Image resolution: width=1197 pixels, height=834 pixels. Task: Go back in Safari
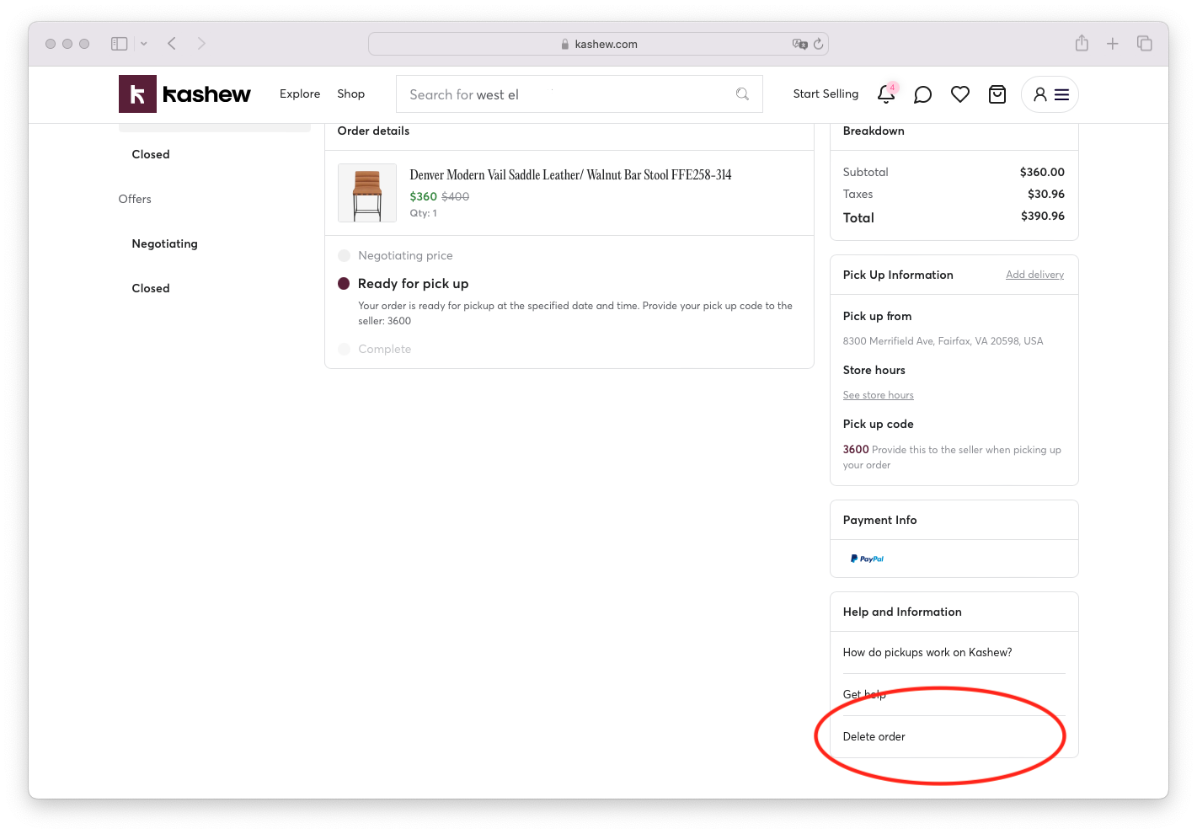(x=172, y=44)
